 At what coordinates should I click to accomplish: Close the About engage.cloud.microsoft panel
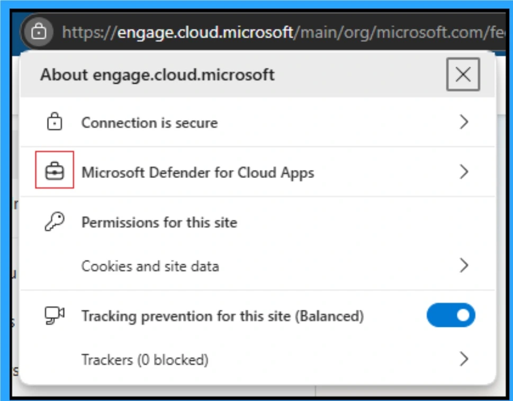coord(463,74)
